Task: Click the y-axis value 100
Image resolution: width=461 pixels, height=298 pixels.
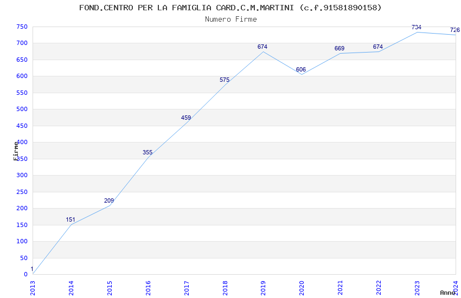Action: 22,241
